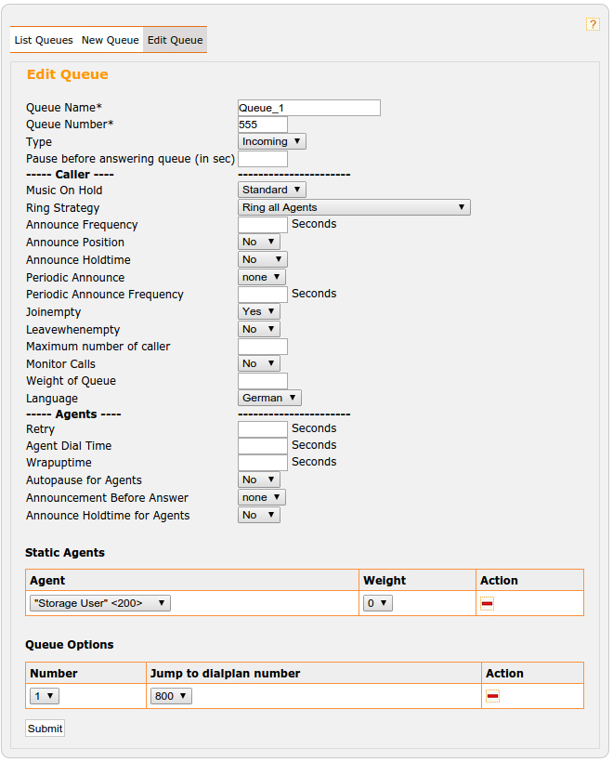Change the Music On Hold selection
The image size is (613, 762).
click(x=271, y=190)
